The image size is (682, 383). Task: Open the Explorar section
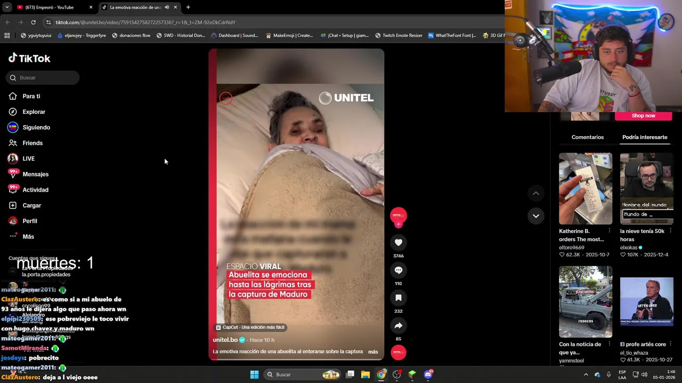pos(34,112)
